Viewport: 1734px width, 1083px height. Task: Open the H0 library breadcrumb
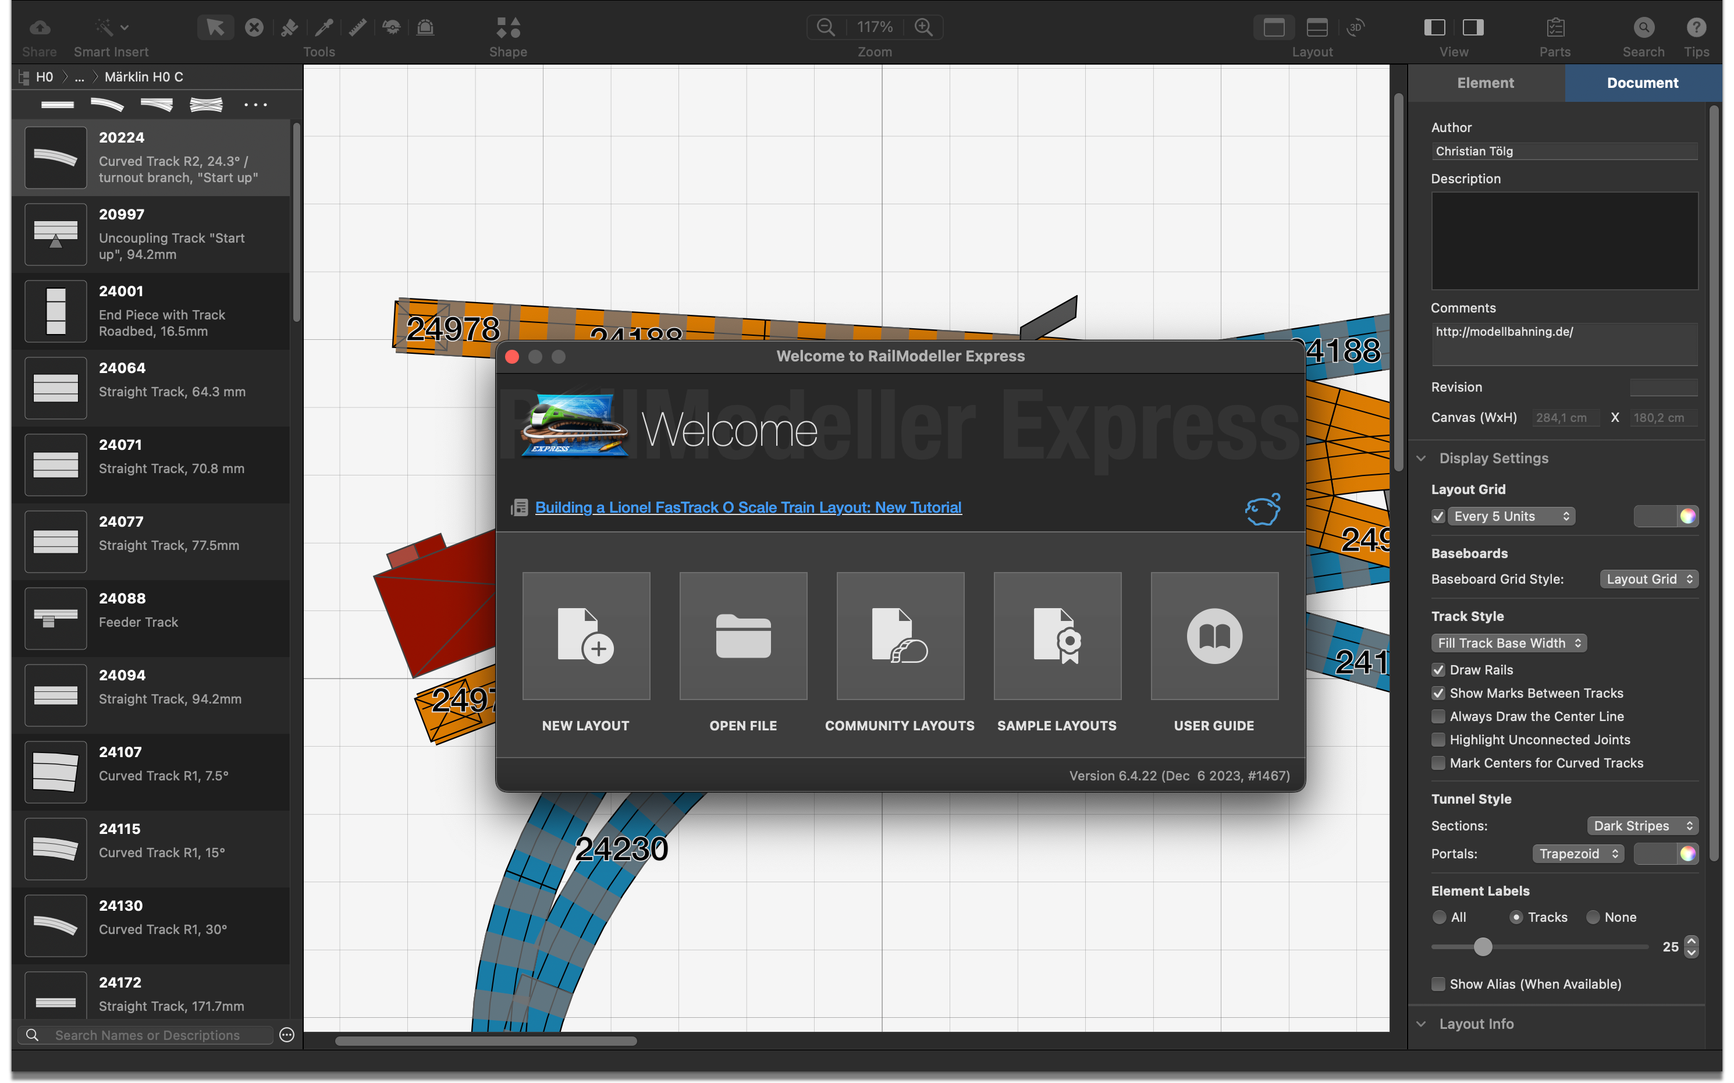pyautogui.click(x=44, y=77)
